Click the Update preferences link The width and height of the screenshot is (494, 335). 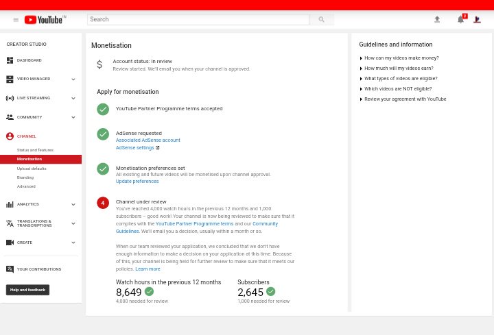[x=137, y=182]
